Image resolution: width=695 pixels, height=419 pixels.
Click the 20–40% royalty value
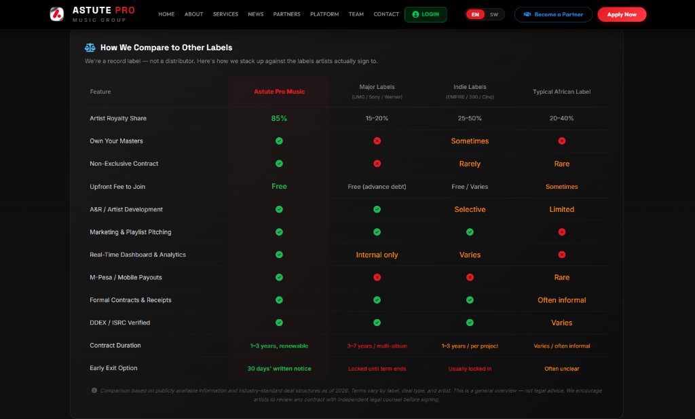click(561, 118)
